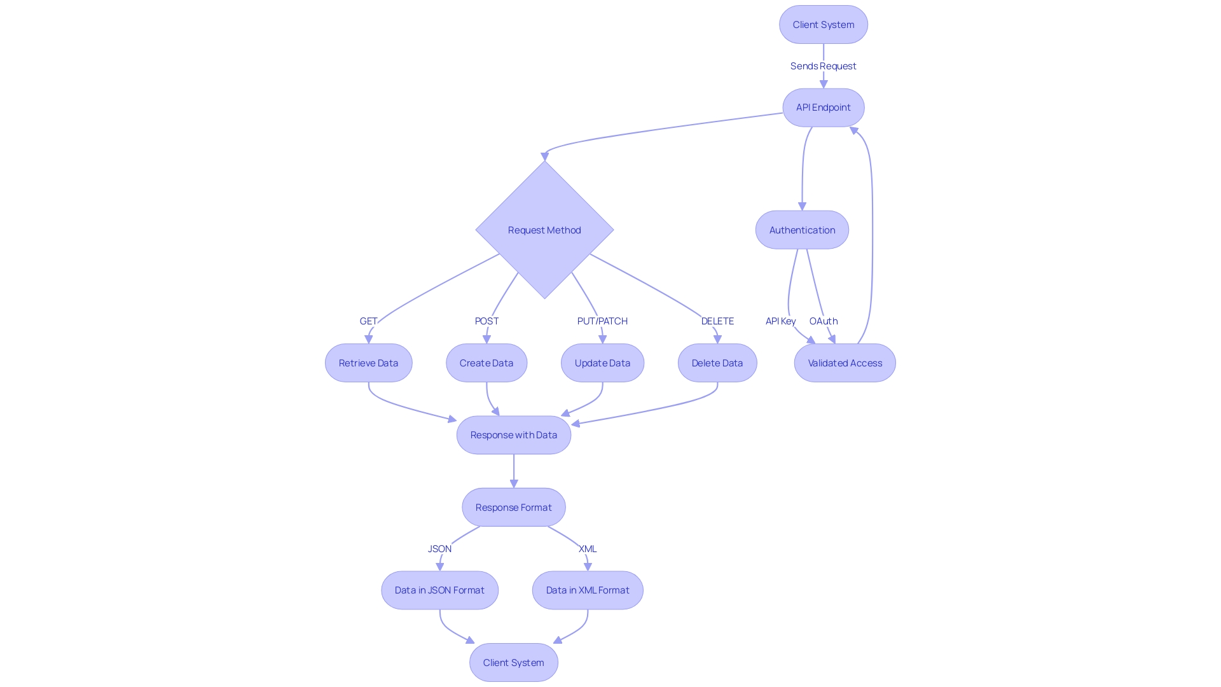Select the Delete Data node
This screenshot has height=687, width=1221.
[717, 363]
